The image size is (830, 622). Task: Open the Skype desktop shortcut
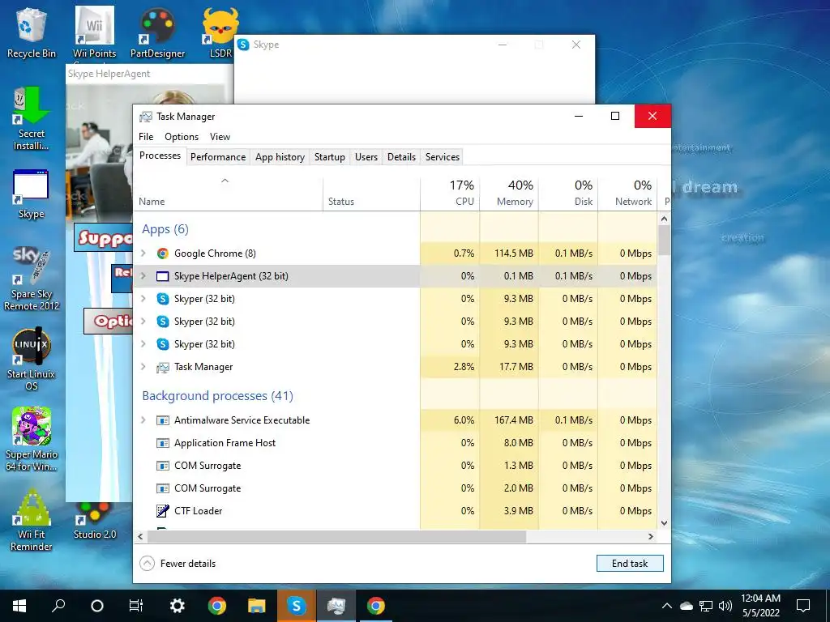pyautogui.click(x=32, y=194)
